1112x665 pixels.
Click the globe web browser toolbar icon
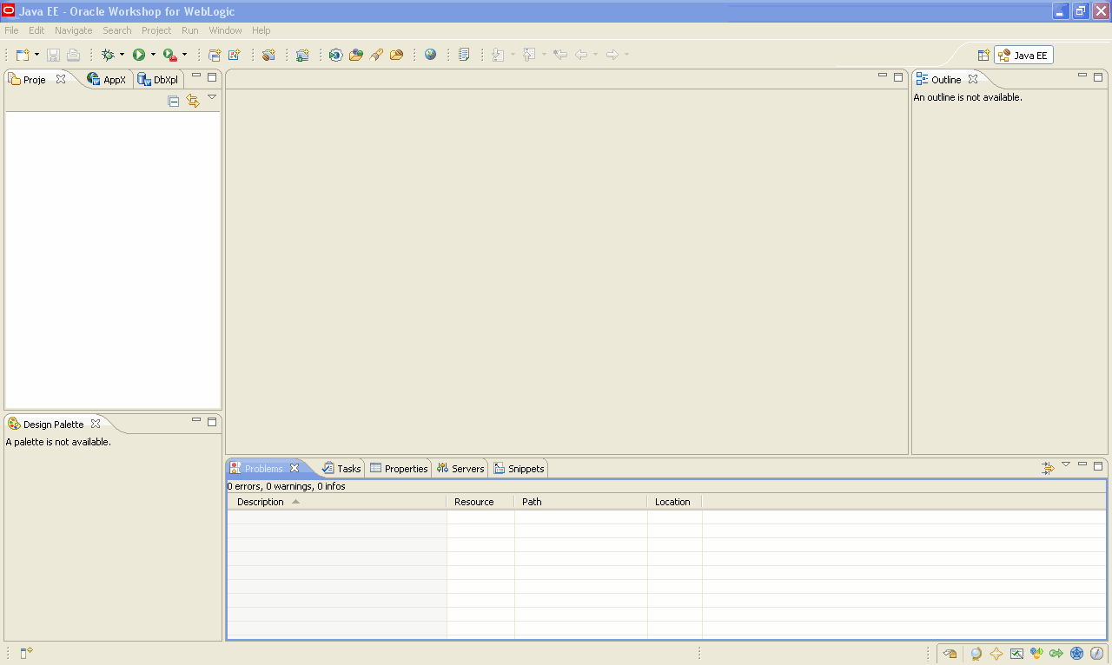coord(430,55)
